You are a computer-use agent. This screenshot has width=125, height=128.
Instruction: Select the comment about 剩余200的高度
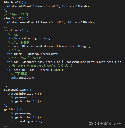click(40, 66)
